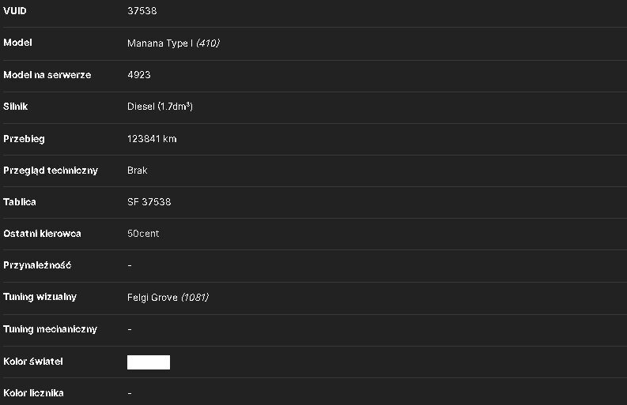
Task: Click the white Kolor świateł swatch
Action: point(149,362)
